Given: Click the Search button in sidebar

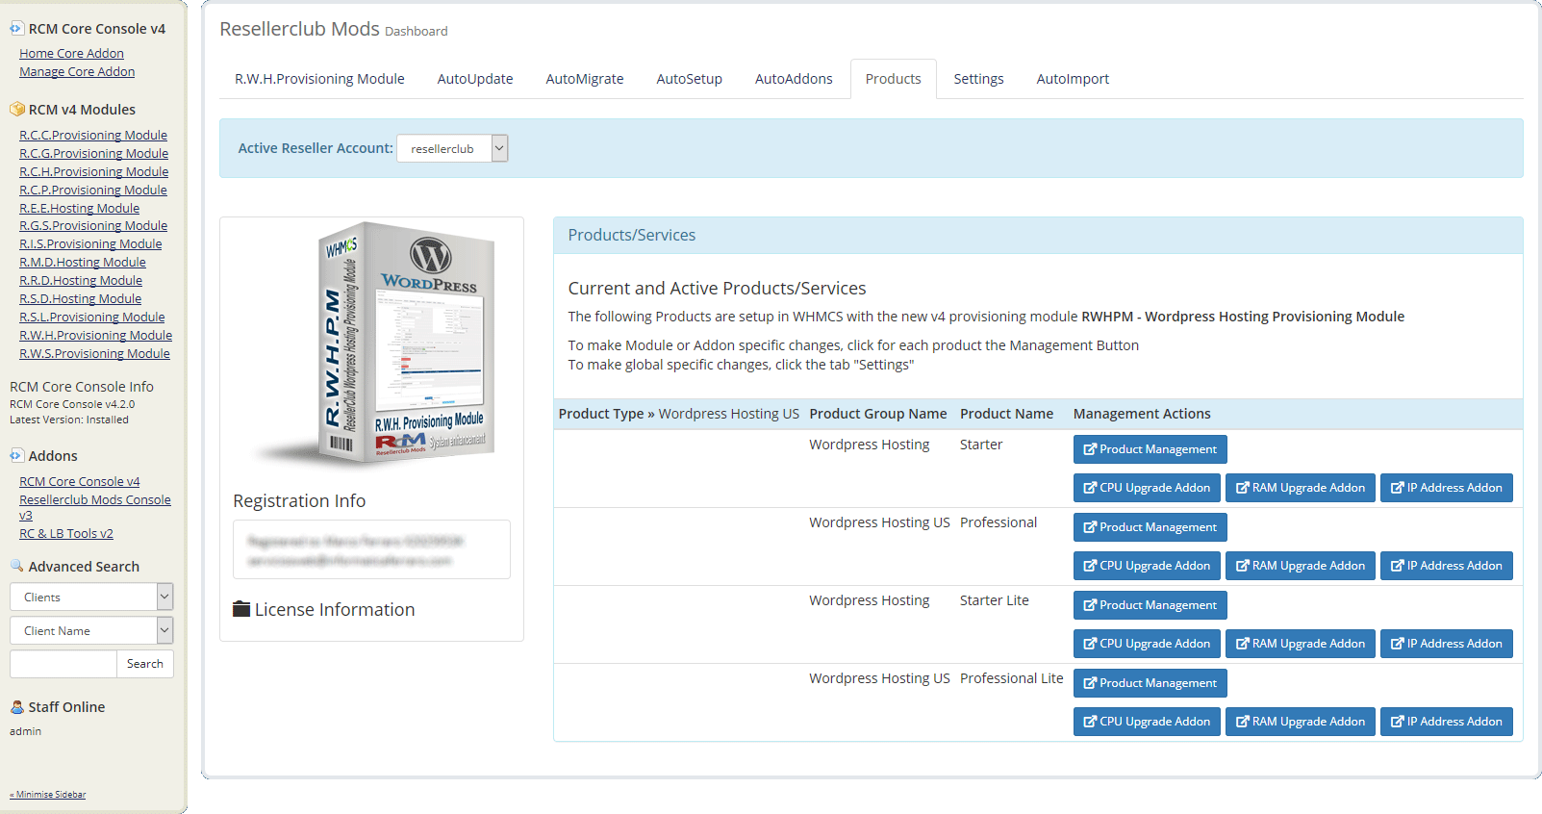Looking at the screenshot, I should pyautogui.click(x=145, y=664).
